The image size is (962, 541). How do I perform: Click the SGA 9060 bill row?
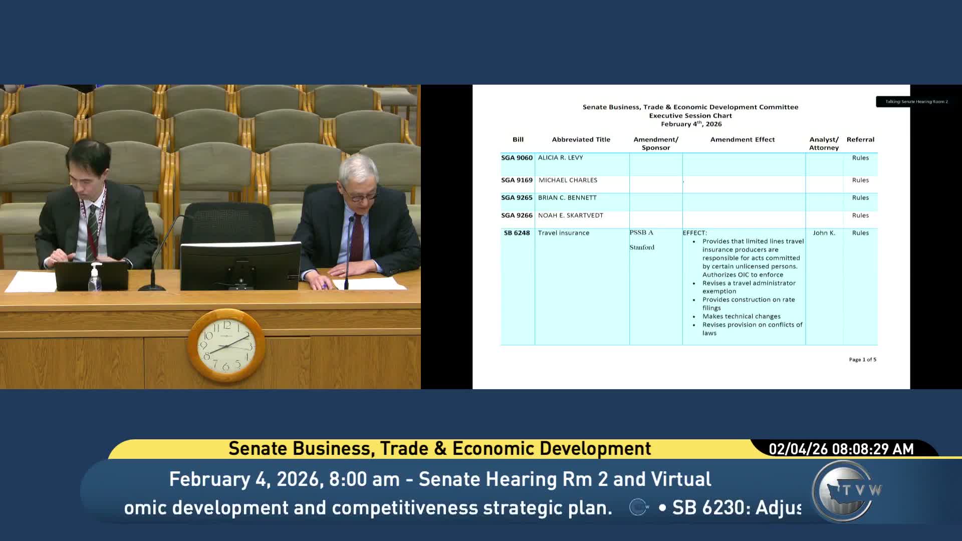point(517,158)
